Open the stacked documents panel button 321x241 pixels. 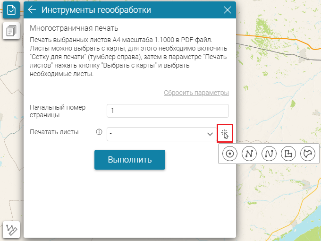click(11, 32)
